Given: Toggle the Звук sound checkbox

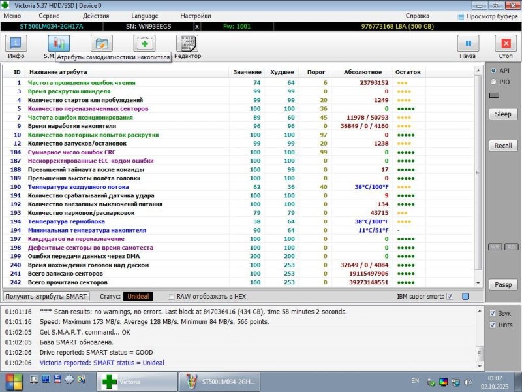Looking at the screenshot, I should (492, 313).
